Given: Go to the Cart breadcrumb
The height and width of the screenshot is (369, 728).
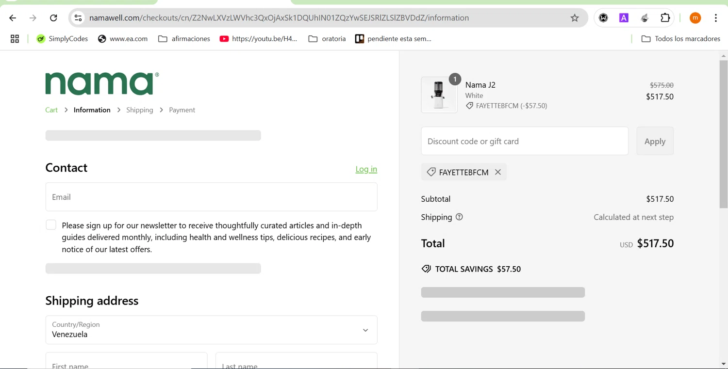Looking at the screenshot, I should click(51, 110).
